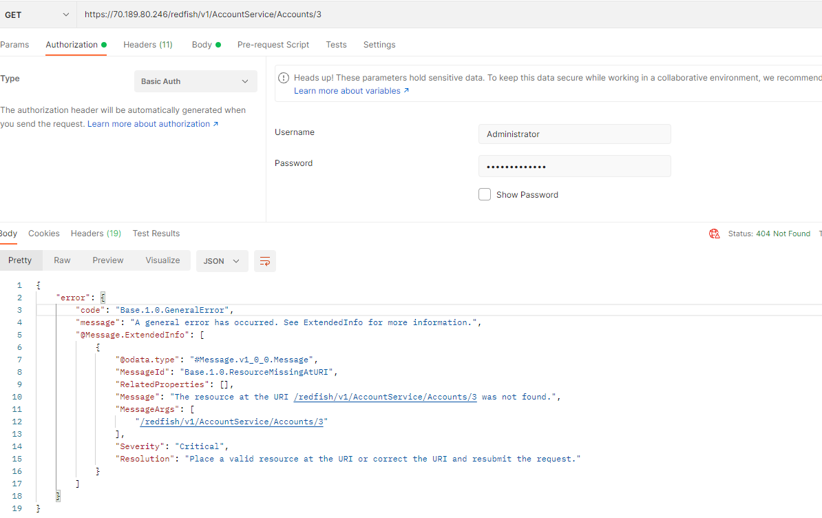Viewport: 822px width, 518px height.
Task: Switch to the Params tab
Action: tap(14, 45)
